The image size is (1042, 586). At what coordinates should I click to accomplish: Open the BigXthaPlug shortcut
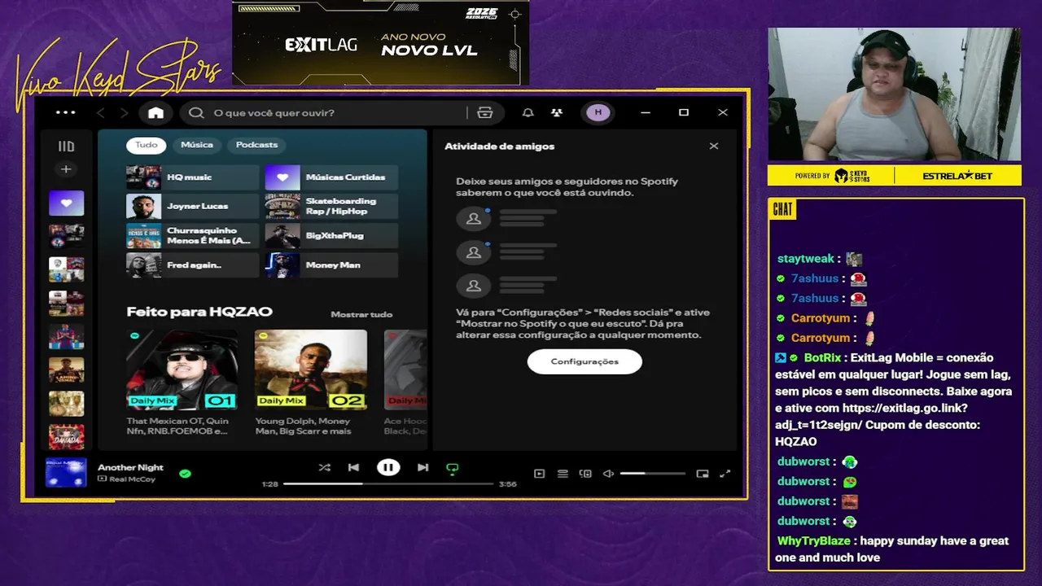331,236
